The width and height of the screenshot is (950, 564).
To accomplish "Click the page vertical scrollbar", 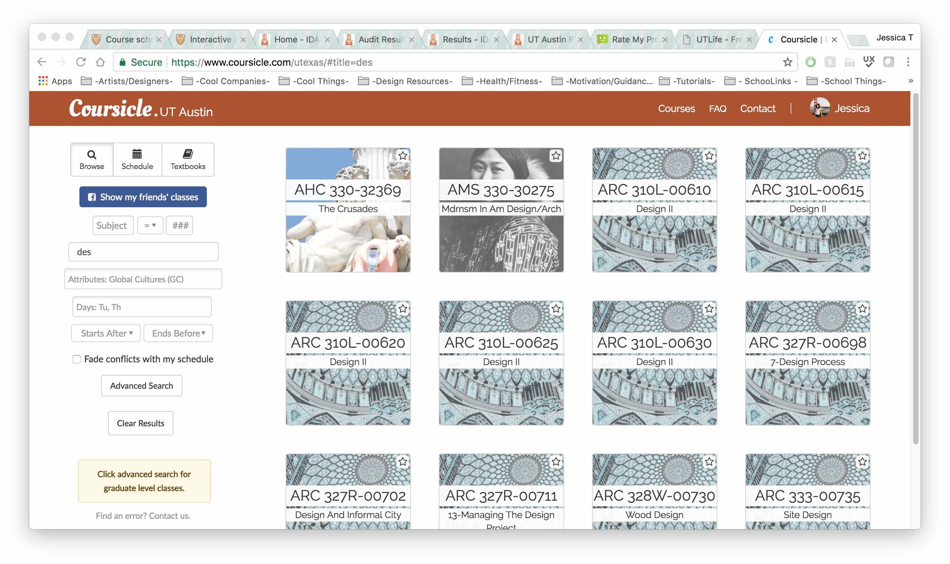I will (x=915, y=269).
